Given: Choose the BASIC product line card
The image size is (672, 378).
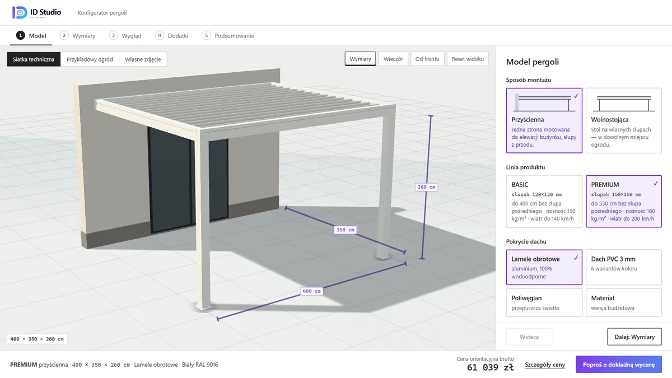Looking at the screenshot, I should tap(544, 201).
